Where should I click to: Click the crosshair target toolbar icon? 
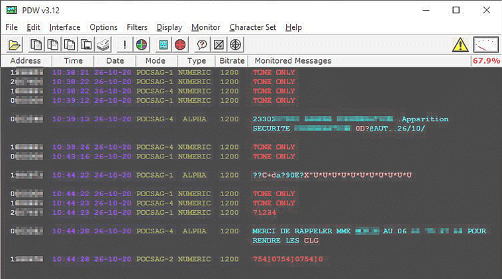(x=235, y=44)
